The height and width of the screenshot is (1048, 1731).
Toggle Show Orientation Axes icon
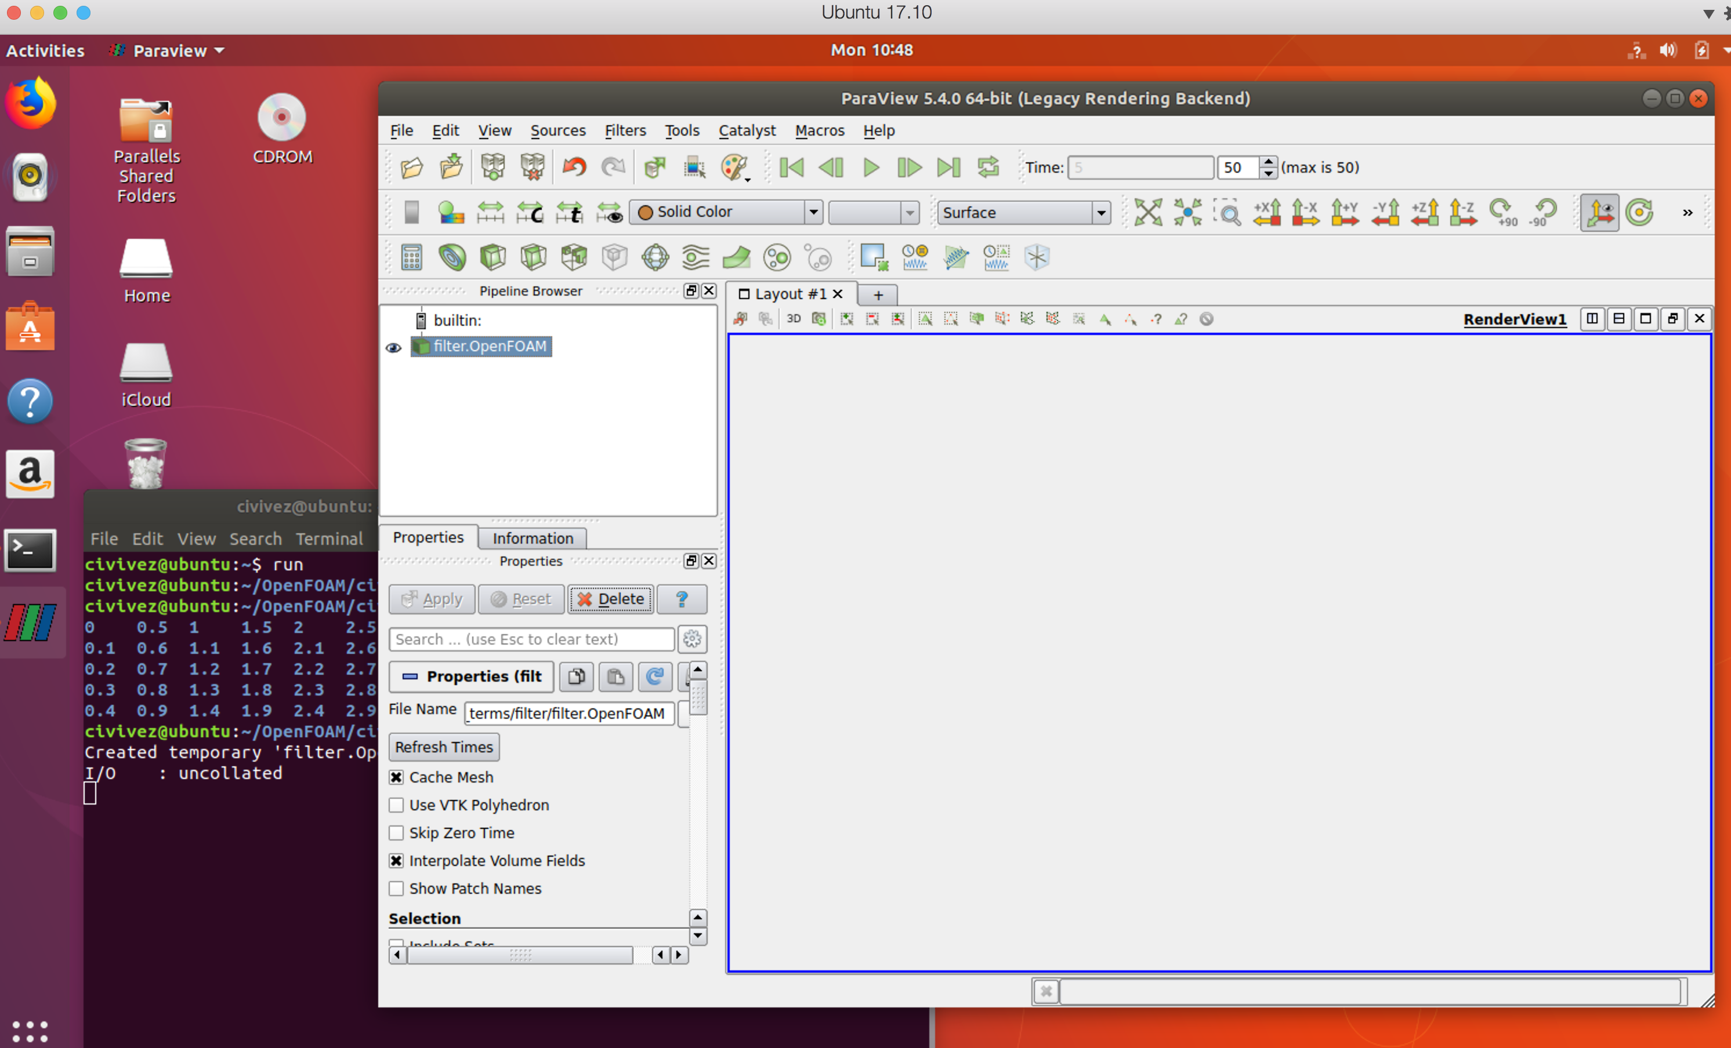pyautogui.click(x=1600, y=213)
